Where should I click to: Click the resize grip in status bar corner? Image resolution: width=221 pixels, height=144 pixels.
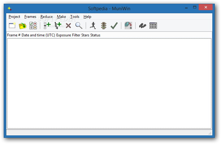[210, 133]
